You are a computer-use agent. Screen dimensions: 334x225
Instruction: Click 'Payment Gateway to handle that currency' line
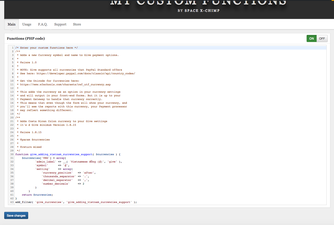[60, 99]
